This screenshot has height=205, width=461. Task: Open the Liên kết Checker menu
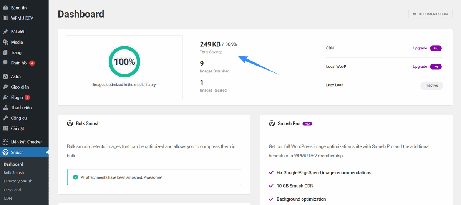[24, 142]
